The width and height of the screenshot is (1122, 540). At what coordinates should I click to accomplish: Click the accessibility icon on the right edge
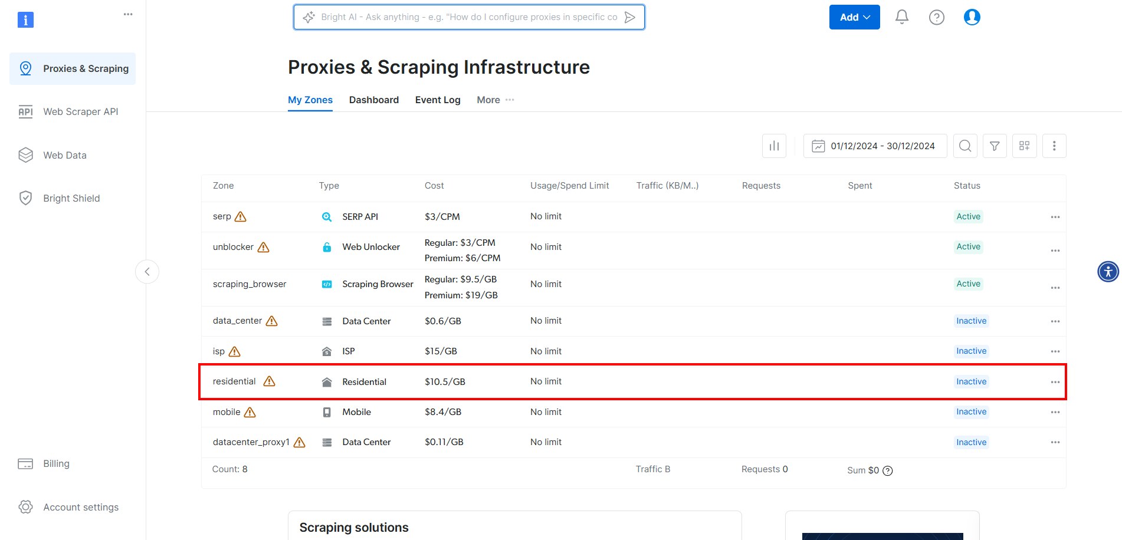pos(1108,272)
